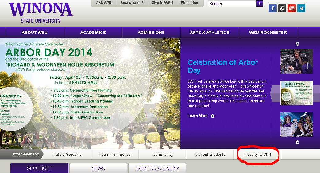Click inside the Search text field

coord(232,4)
